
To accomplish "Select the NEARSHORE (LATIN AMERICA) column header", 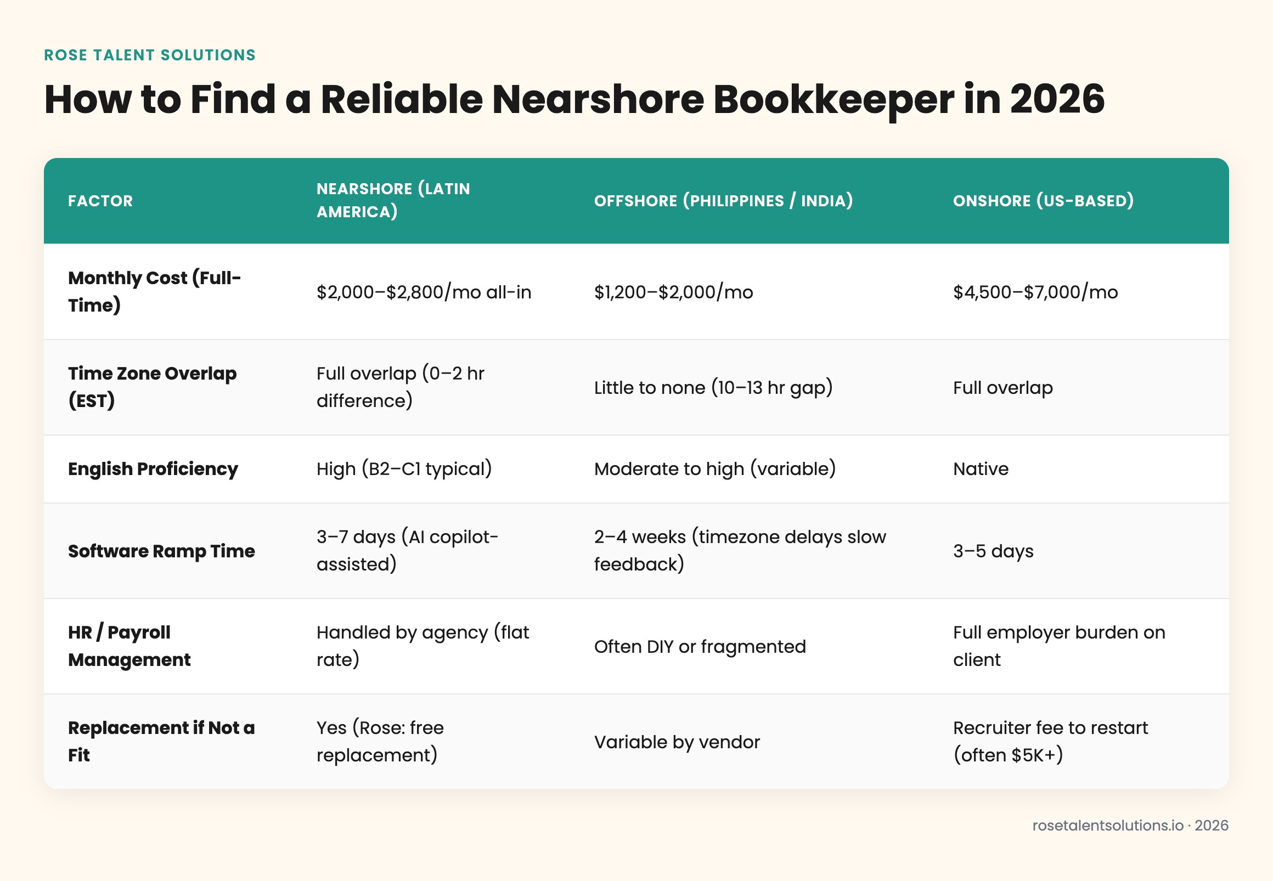I will pyautogui.click(x=393, y=200).
